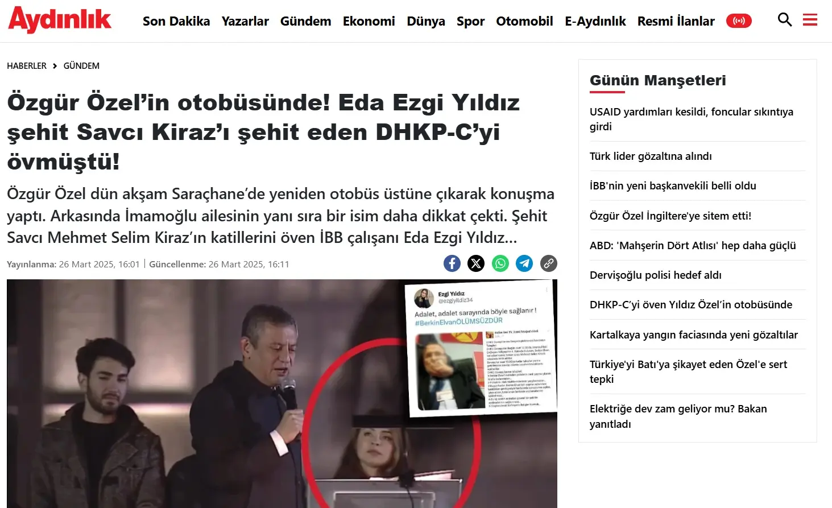Share article on X
The width and height of the screenshot is (832, 508).
(x=476, y=263)
